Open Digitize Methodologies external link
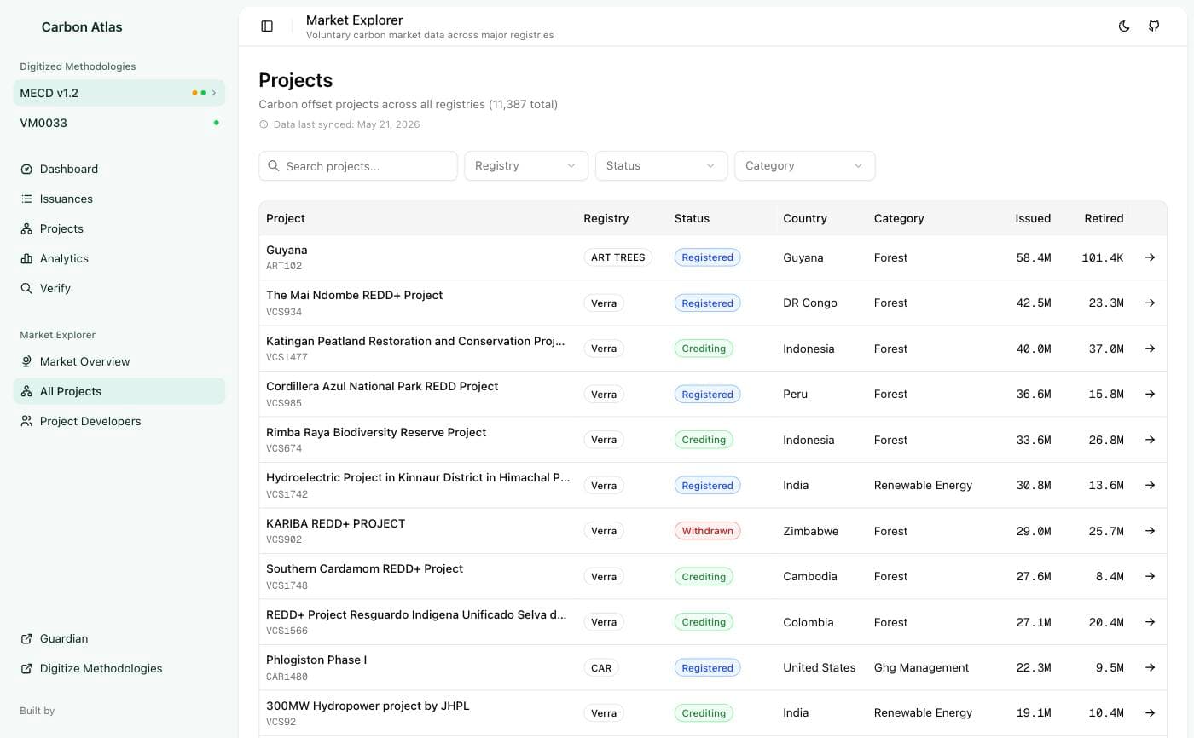Viewport: 1194px width, 738px height. coord(119,668)
